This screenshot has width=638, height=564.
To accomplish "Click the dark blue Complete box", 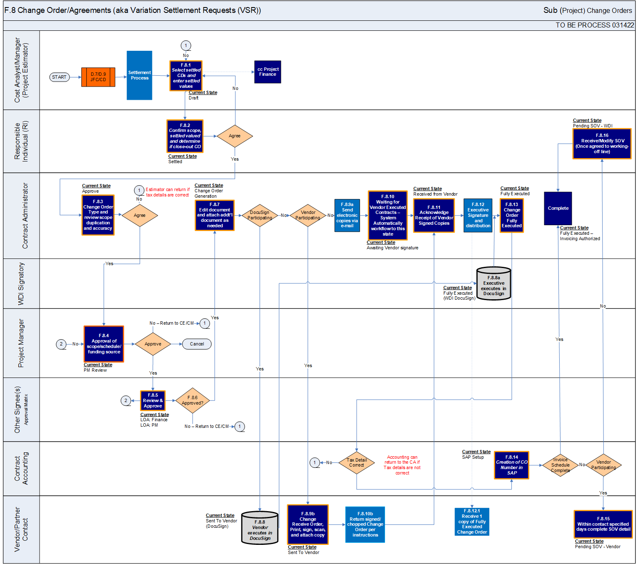I will [x=558, y=208].
